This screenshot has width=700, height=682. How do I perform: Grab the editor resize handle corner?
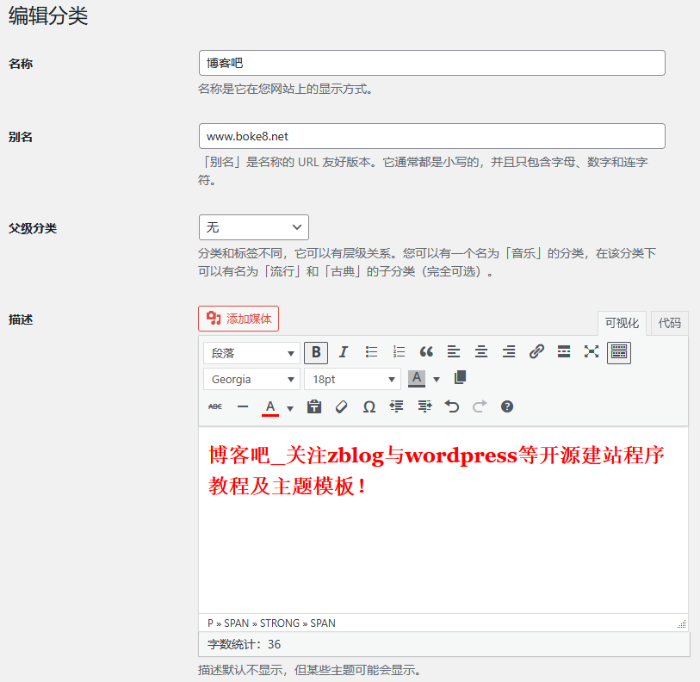(682, 624)
